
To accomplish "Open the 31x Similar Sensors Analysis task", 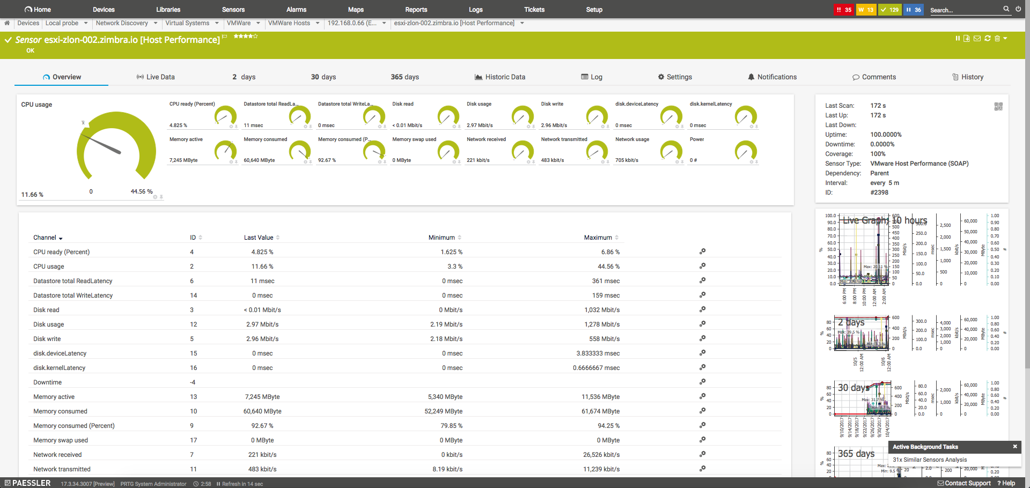I will click(930, 460).
